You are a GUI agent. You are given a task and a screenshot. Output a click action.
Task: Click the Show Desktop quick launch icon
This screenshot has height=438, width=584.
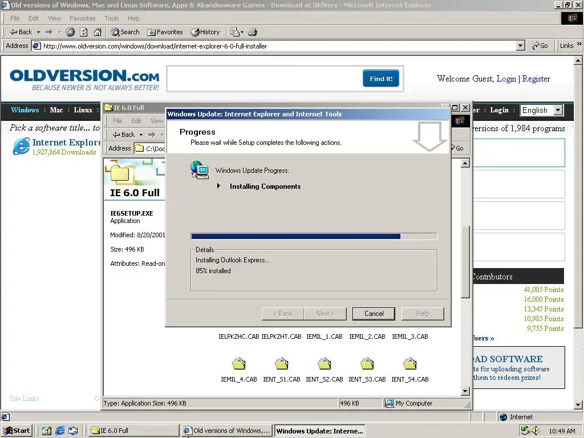pos(47,431)
